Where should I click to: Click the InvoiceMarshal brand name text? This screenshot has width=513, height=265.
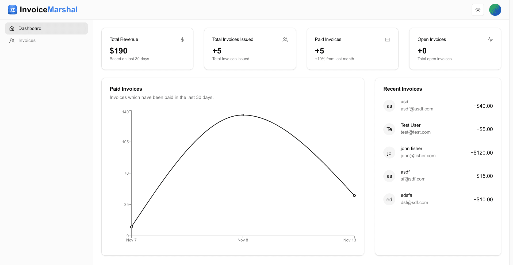[49, 10]
